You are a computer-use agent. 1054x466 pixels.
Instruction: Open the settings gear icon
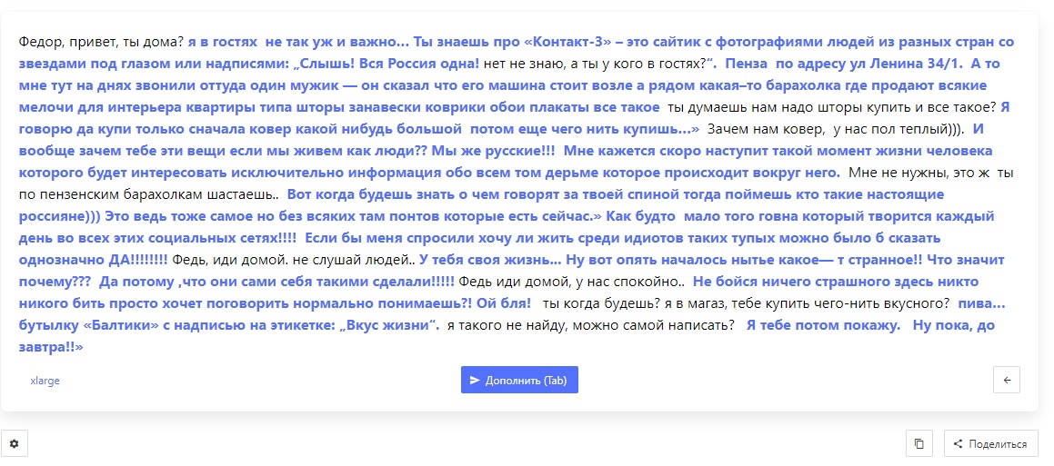pyautogui.click(x=15, y=444)
